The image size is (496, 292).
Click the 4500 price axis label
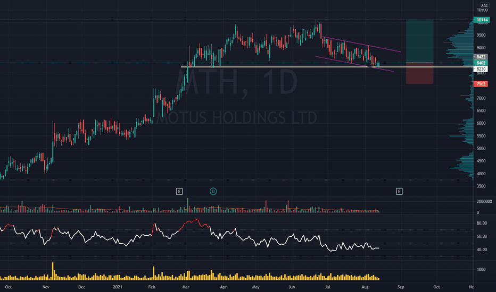481,161
